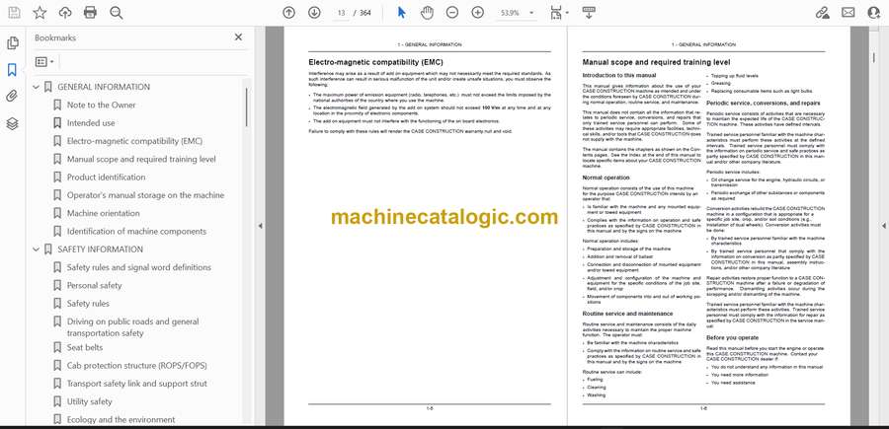Click the Electro-magnetic compatibility (EMC) page heading
The width and height of the screenshot is (889, 429).
(375, 62)
